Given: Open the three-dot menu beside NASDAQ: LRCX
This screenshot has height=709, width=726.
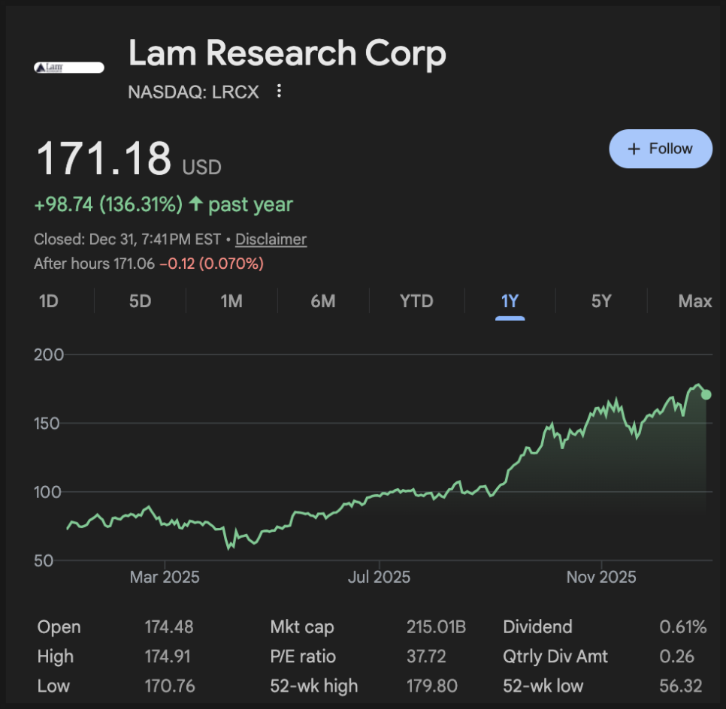Looking at the screenshot, I should (x=279, y=91).
